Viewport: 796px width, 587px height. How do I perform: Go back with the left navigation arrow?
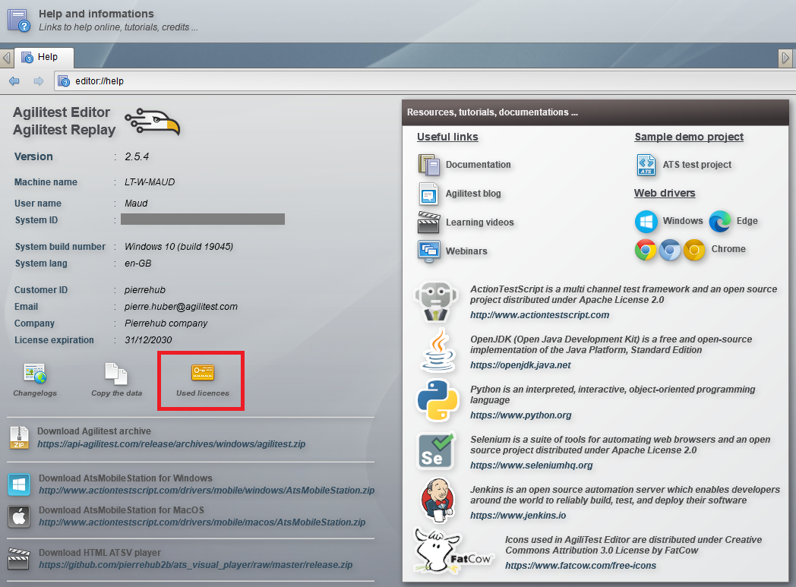(14, 80)
